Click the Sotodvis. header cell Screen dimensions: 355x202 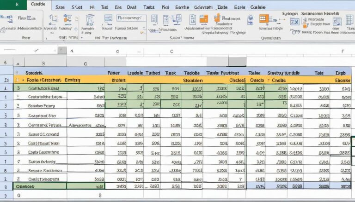point(34,73)
